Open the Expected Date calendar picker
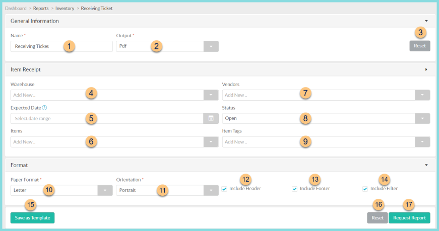Viewport: 439px width, 231px height. click(211, 119)
